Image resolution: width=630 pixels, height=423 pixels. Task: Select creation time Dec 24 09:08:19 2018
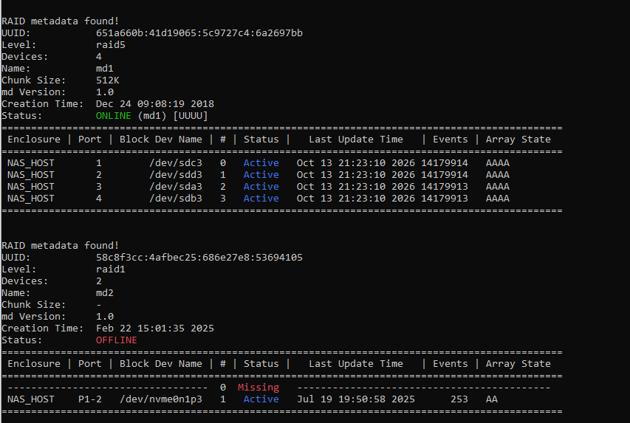pos(154,103)
